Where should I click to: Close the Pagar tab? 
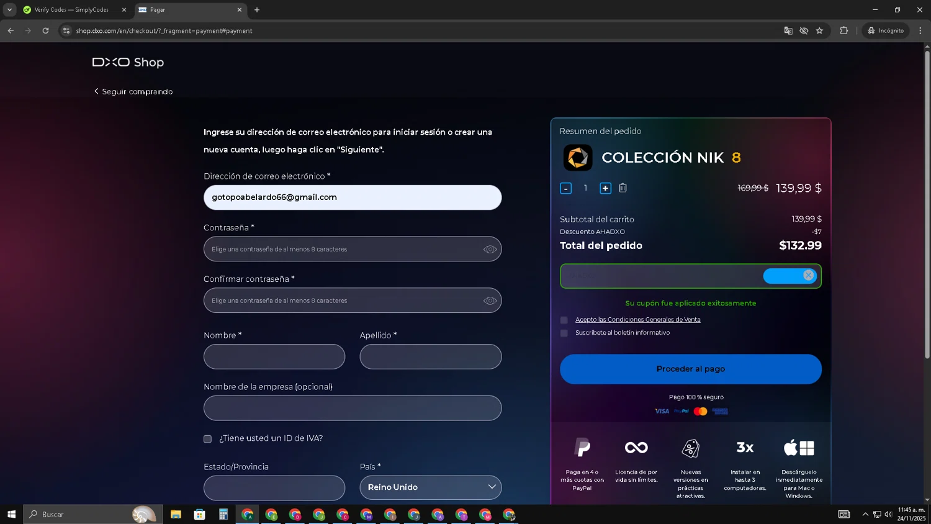(x=240, y=10)
